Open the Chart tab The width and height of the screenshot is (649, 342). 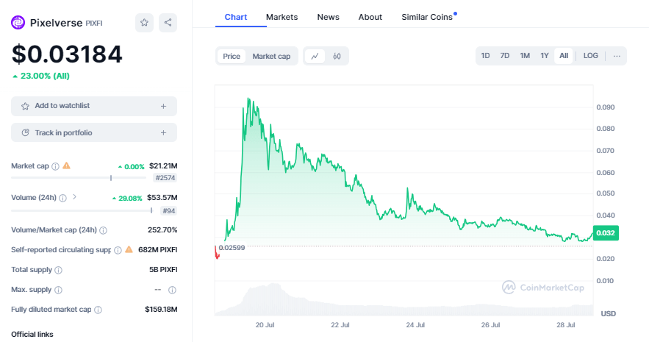point(235,17)
